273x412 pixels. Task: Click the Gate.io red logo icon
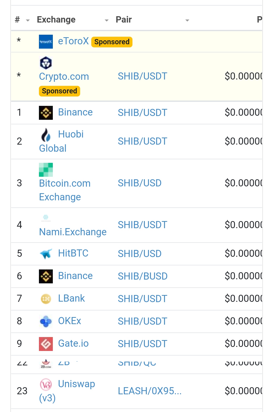46,344
